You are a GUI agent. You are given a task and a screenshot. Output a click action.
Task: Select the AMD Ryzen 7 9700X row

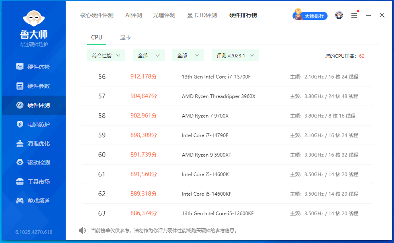pos(227,116)
